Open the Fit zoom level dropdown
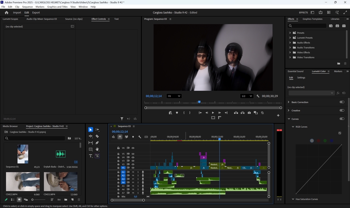The width and height of the screenshot is (350, 208). (174, 96)
